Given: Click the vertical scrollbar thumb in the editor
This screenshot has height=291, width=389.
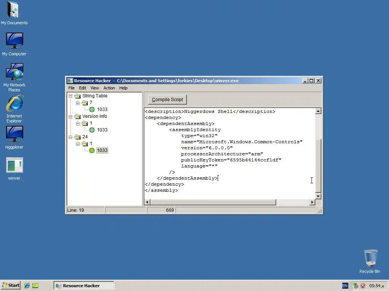Looking at the screenshot, I should click(x=318, y=166).
